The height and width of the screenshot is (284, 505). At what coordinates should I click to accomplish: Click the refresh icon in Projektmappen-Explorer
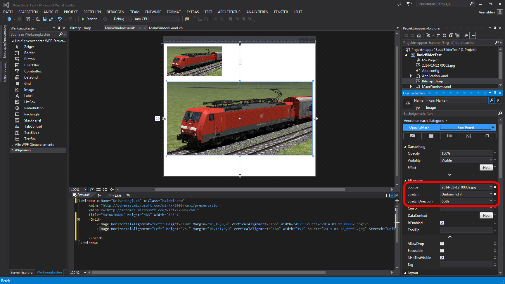[x=444, y=35]
